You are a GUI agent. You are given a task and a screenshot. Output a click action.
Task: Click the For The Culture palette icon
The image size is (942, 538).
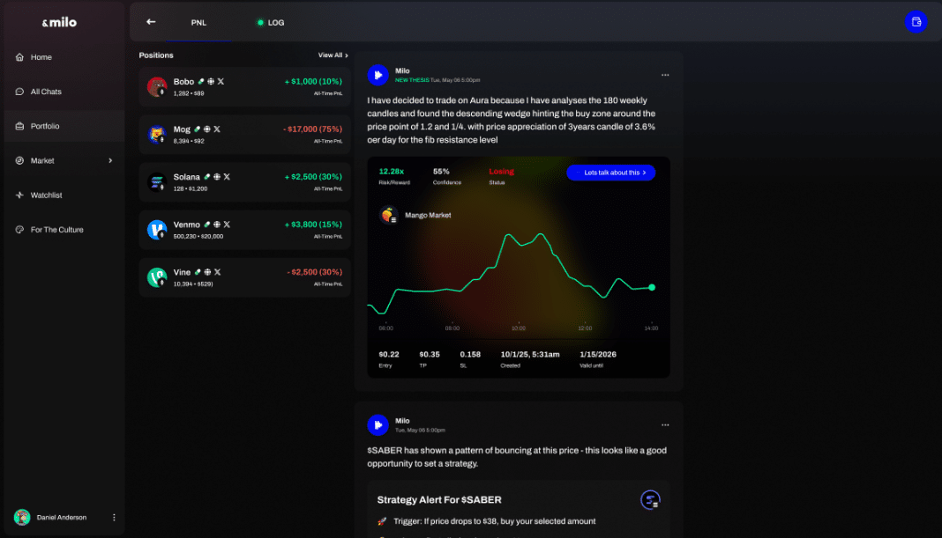pyautogui.click(x=20, y=230)
